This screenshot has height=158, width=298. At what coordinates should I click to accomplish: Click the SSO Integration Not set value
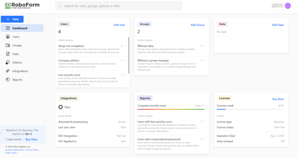pyautogui.click(x=121, y=136)
